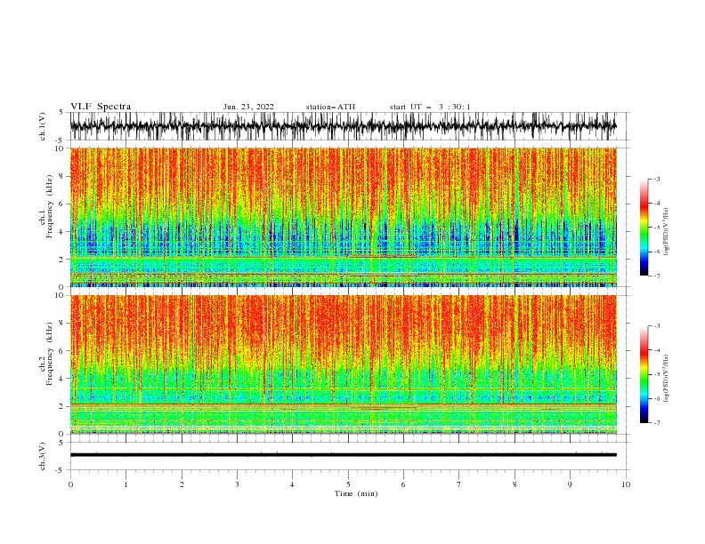705x544 pixels.
Task: Click the ch.1 spectrogram panel
Action: [x=343, y=217]
